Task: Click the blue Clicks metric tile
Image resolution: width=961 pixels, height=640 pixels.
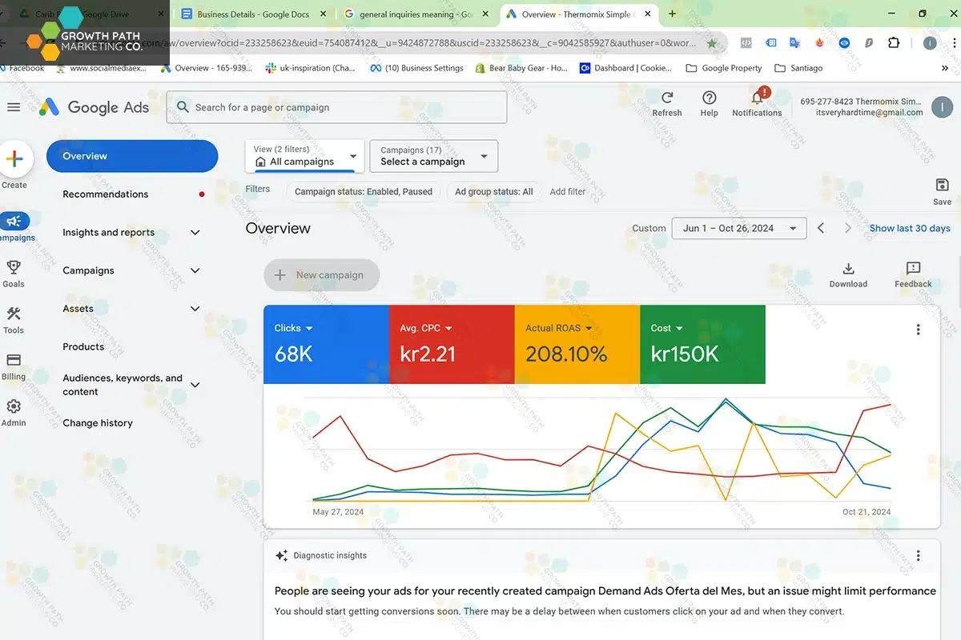Action: point(326,344)
